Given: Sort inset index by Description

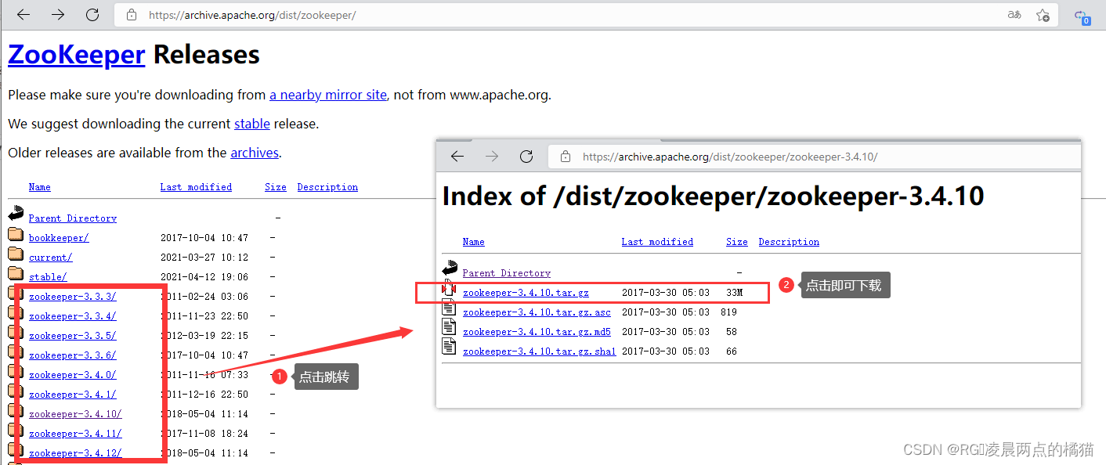Looking at the screenshot, I should 789,242.
